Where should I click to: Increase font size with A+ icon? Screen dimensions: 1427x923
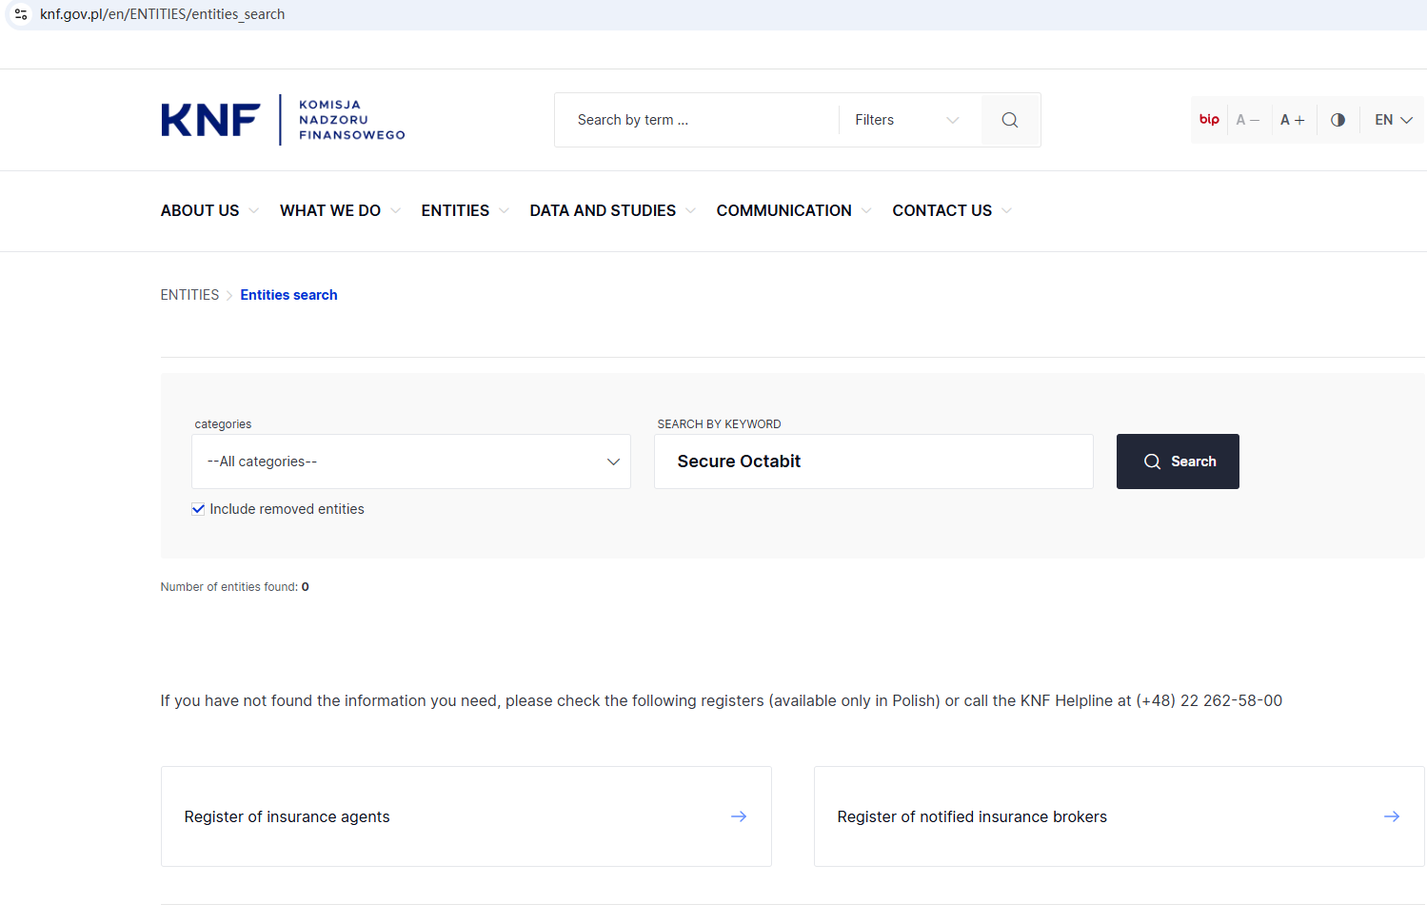tap(1292, 120)
